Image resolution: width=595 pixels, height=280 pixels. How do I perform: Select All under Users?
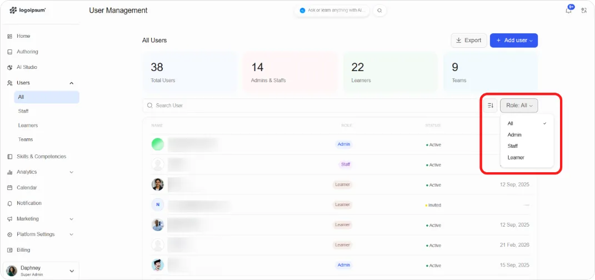pos(46,97)
